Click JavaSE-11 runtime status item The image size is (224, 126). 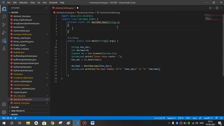point(208,118)
